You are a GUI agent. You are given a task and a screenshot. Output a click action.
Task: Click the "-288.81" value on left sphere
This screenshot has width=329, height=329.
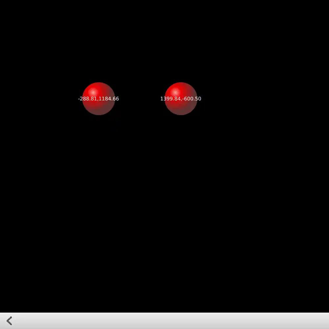[88, 99]
